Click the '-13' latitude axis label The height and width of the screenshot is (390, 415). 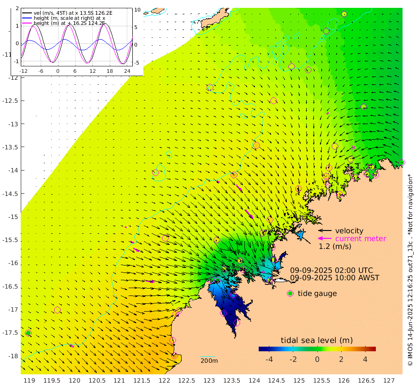coord(13,124)
